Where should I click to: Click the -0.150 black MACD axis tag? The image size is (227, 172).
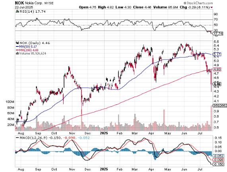[x=218, y=164]
